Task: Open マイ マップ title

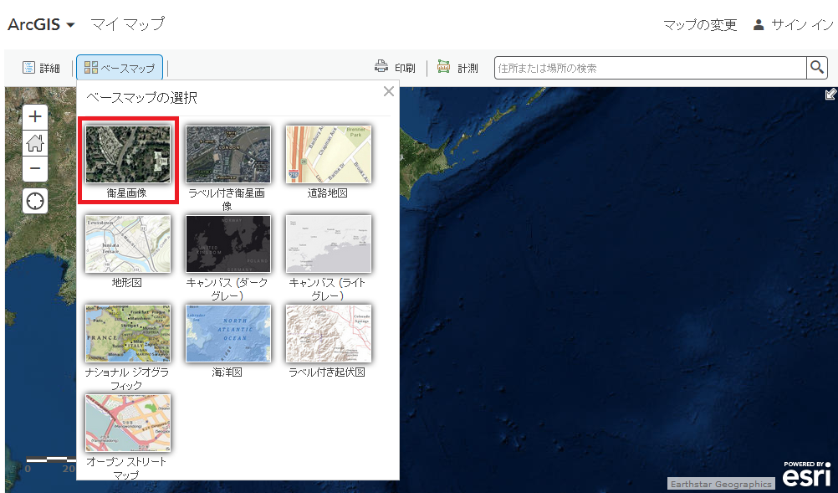Action: (x=127, y=24)
